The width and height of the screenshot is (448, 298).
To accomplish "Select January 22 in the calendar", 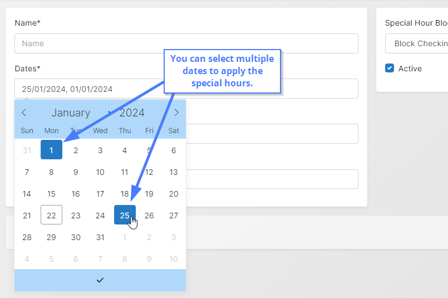I will coord(51,215).
